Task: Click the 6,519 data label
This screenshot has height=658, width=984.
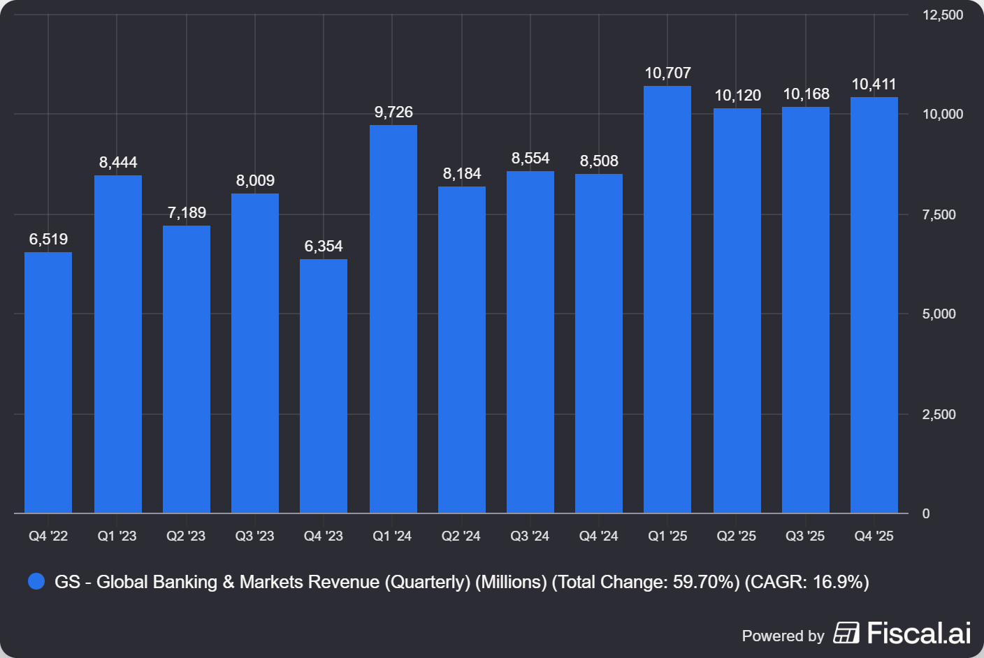Action: (48, 240)
